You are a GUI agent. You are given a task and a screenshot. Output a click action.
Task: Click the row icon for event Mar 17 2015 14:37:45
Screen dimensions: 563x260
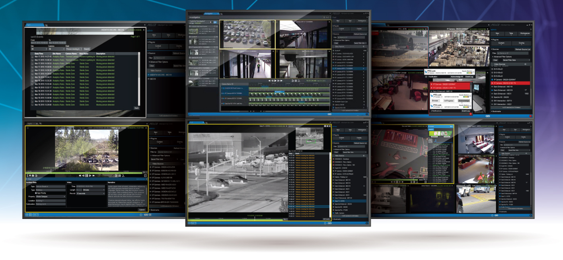pyautogui.click(x=32, y=57)
